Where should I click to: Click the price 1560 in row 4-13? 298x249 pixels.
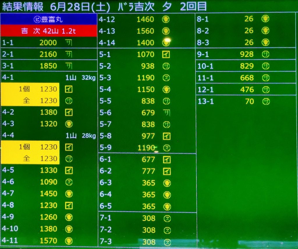tap(146, 31)
